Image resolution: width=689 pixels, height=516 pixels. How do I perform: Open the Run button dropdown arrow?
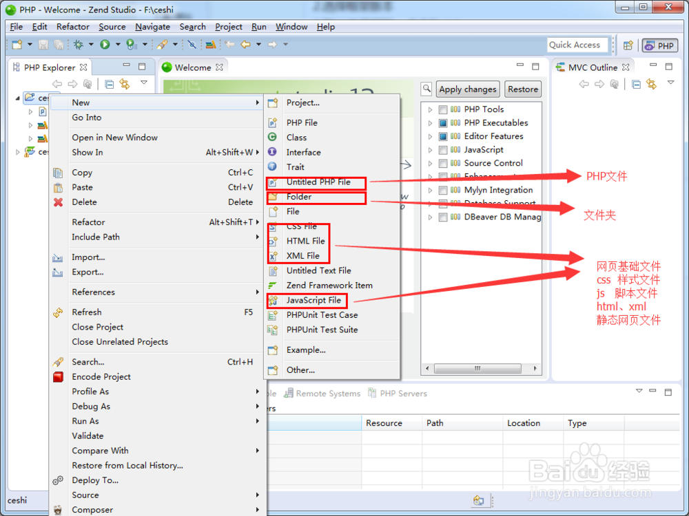click(118, 44)
